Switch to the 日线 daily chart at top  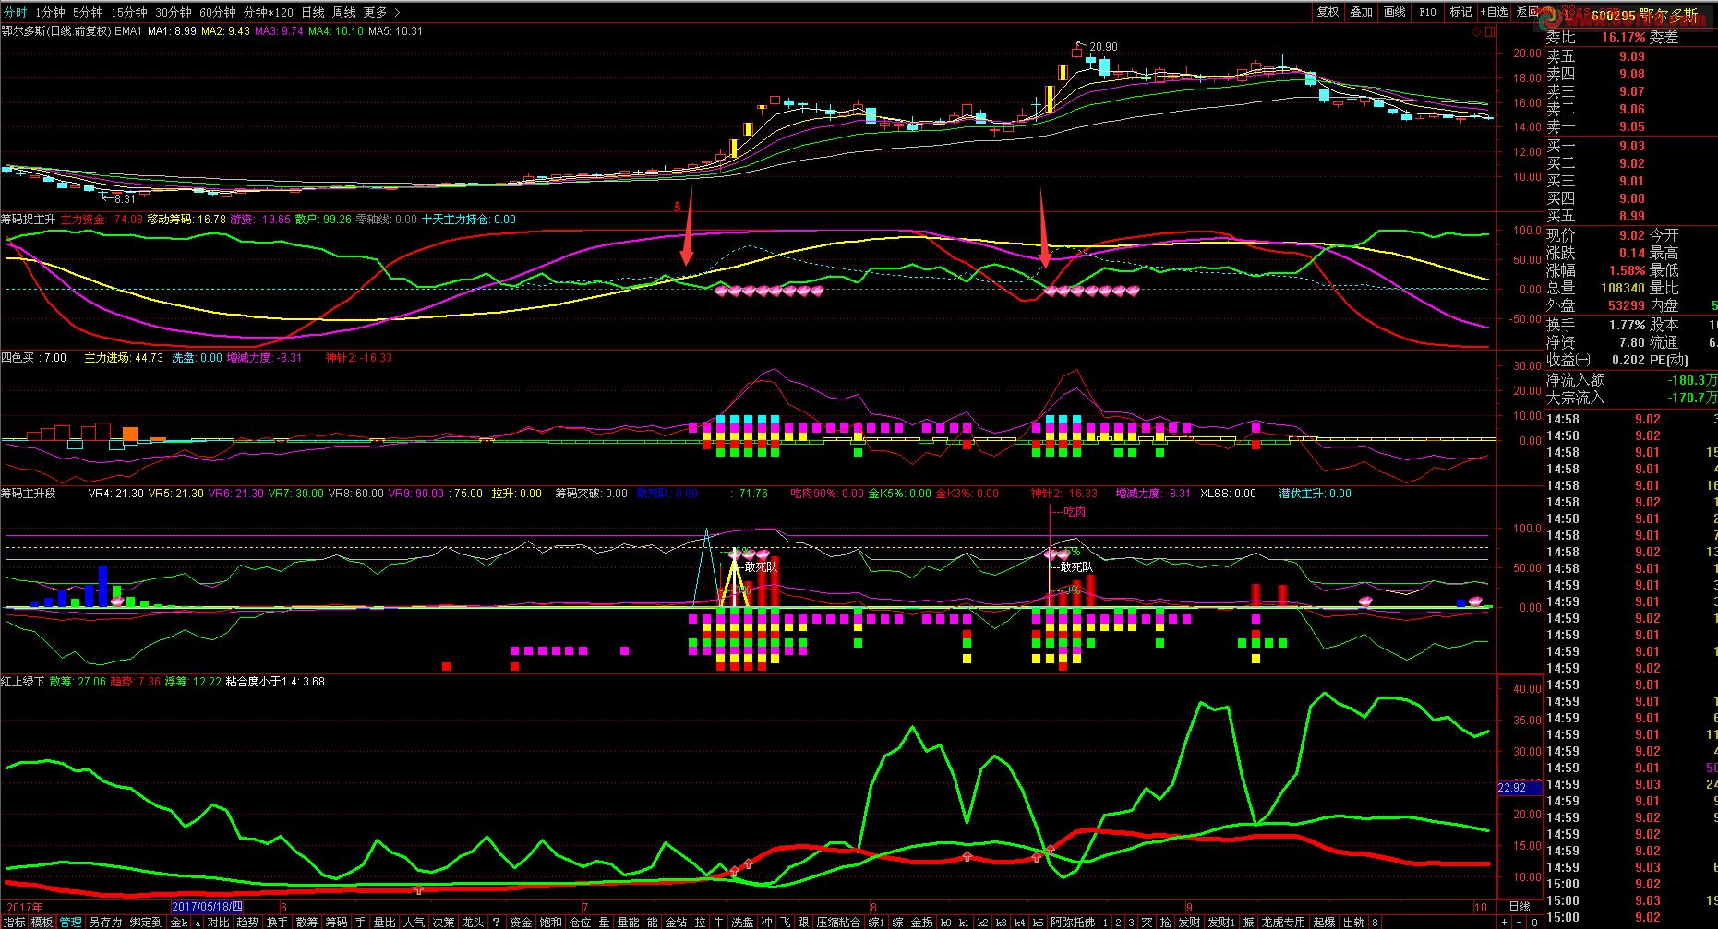click(x=313, y=12)
